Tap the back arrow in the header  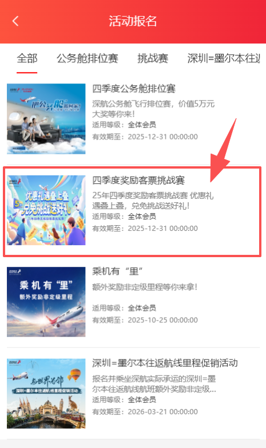tap(15, 21)
